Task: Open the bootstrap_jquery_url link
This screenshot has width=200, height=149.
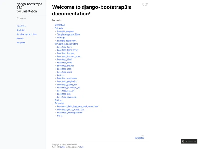Action: coord(67,84)
